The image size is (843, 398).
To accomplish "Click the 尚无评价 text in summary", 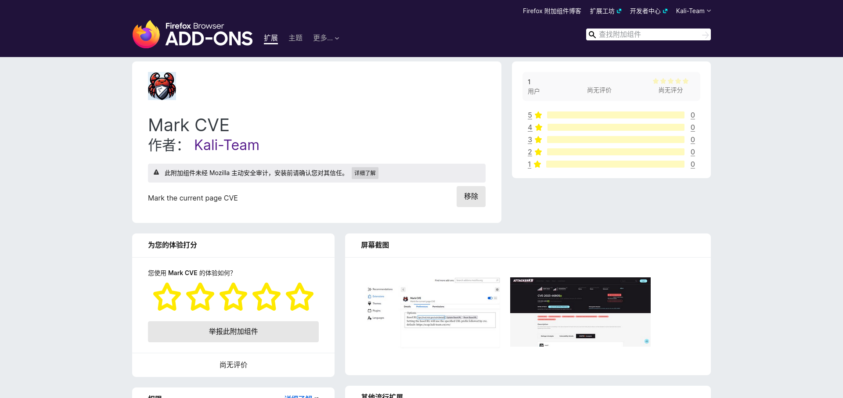I will (599, 90).
